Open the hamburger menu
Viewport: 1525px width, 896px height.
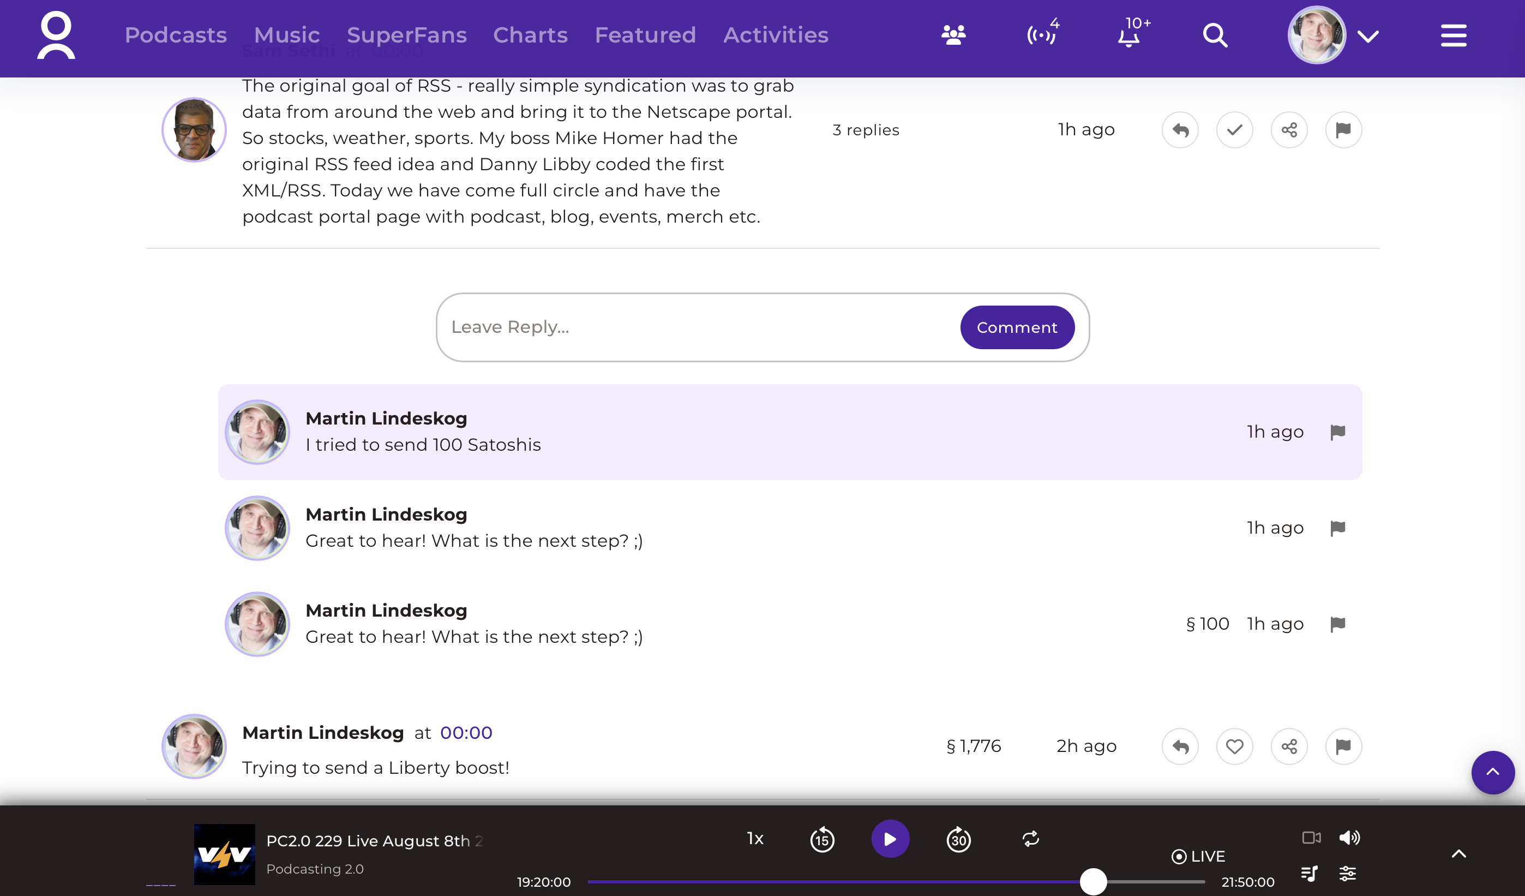(1453, 35)
